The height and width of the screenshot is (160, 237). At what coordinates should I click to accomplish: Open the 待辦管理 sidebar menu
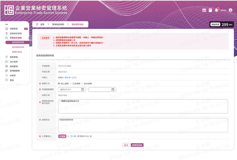(14, 29)
